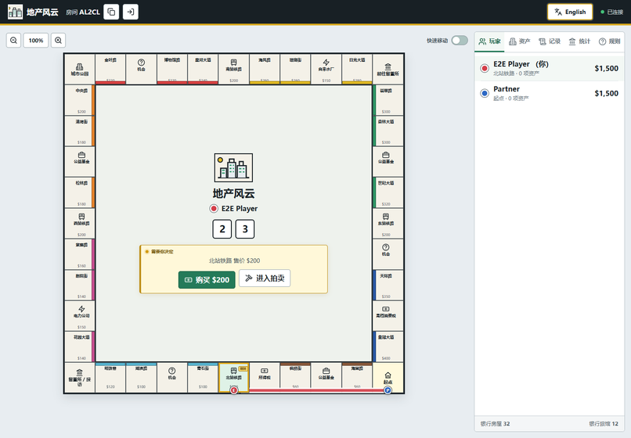Viewport: 631px width, 438px height.
Task: Select the 天际路 $350 property tile
Action: (388, 285)
